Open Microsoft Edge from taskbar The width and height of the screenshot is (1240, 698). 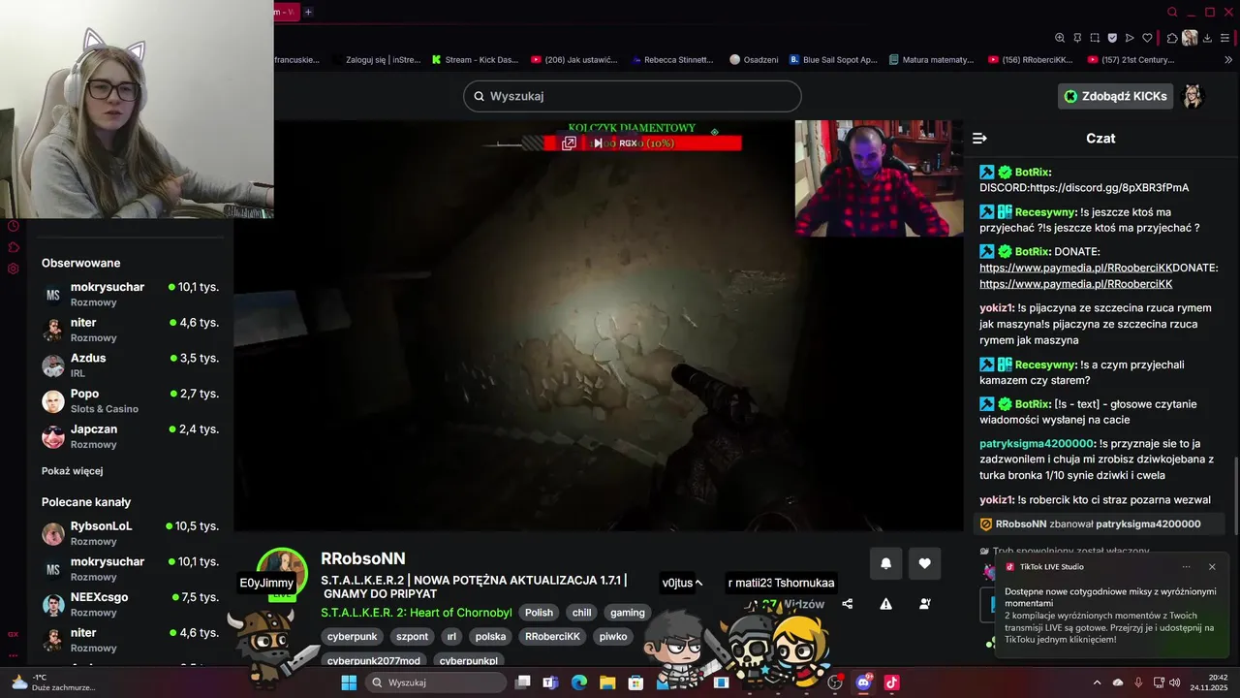point(578,682)
